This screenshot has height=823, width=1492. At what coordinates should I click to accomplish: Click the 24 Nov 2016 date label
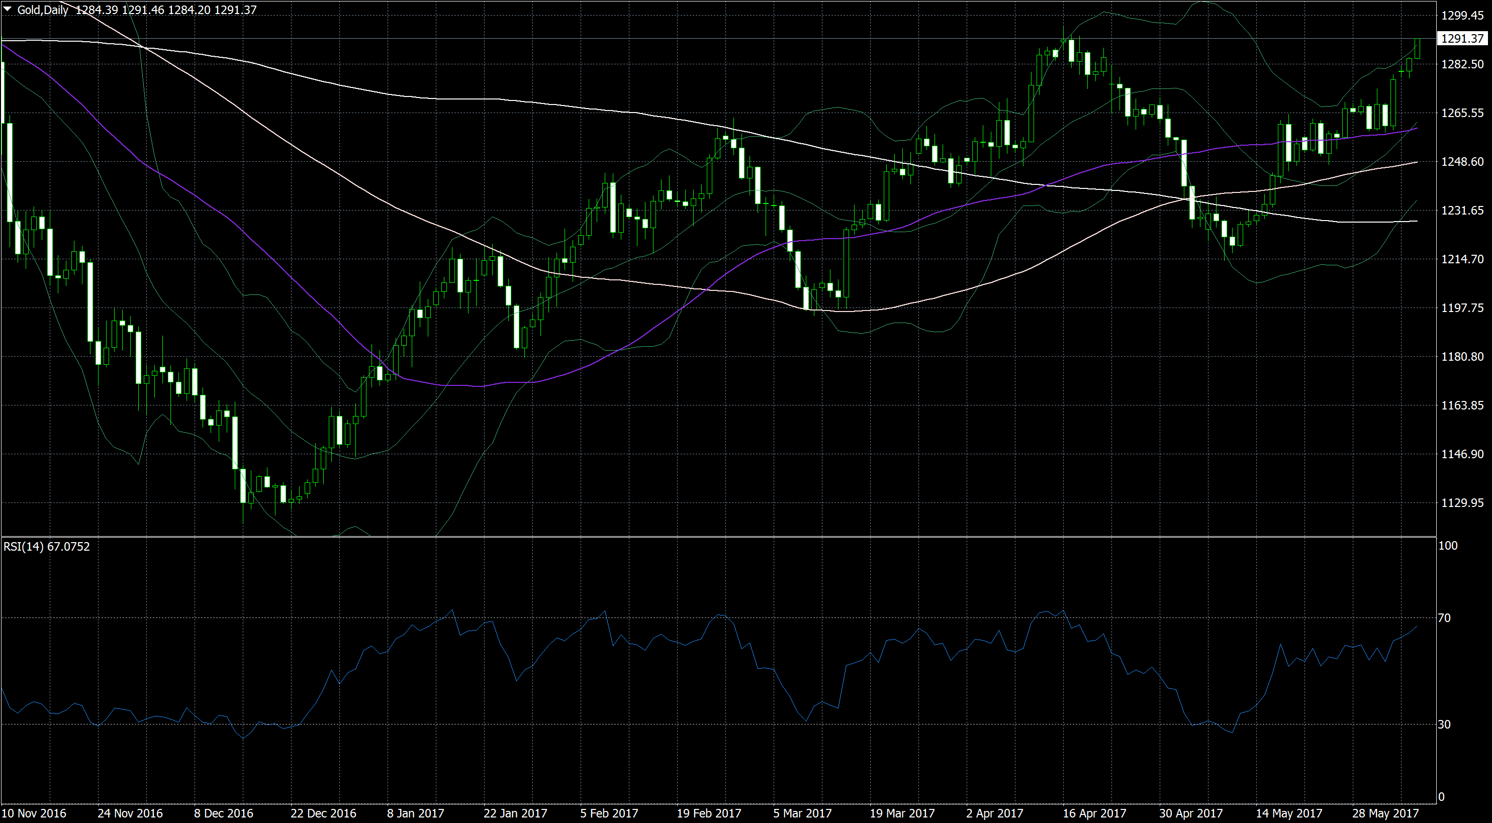[130, 813]
